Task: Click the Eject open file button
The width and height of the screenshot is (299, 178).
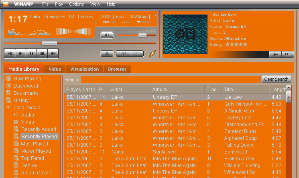Action: (107, 53)
